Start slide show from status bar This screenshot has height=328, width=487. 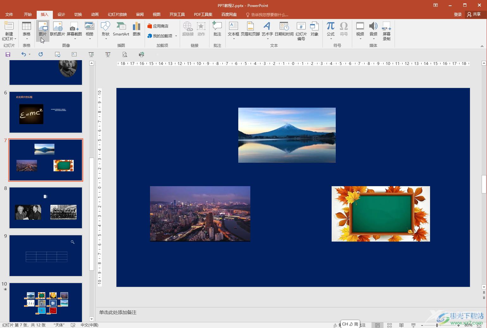(x=413, y=325)
